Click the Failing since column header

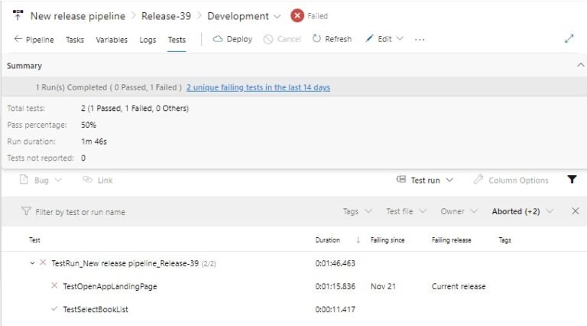(388, 240)
